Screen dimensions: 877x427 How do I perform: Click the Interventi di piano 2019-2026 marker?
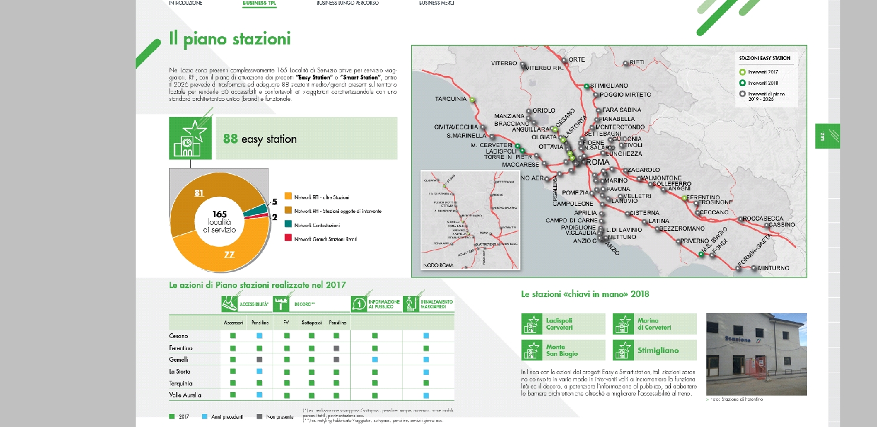[x=742, y=94]
